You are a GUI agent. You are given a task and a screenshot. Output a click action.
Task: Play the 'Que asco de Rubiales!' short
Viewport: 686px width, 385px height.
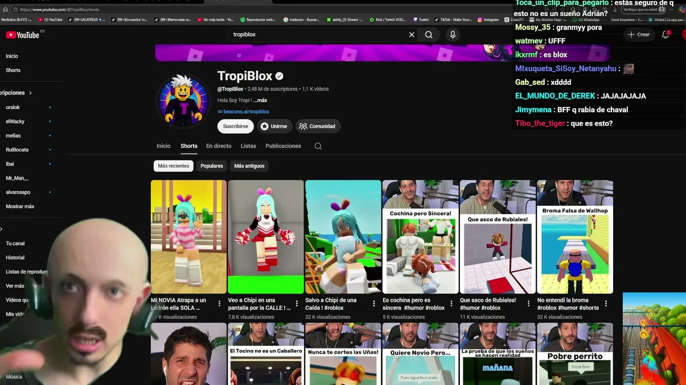497,237
